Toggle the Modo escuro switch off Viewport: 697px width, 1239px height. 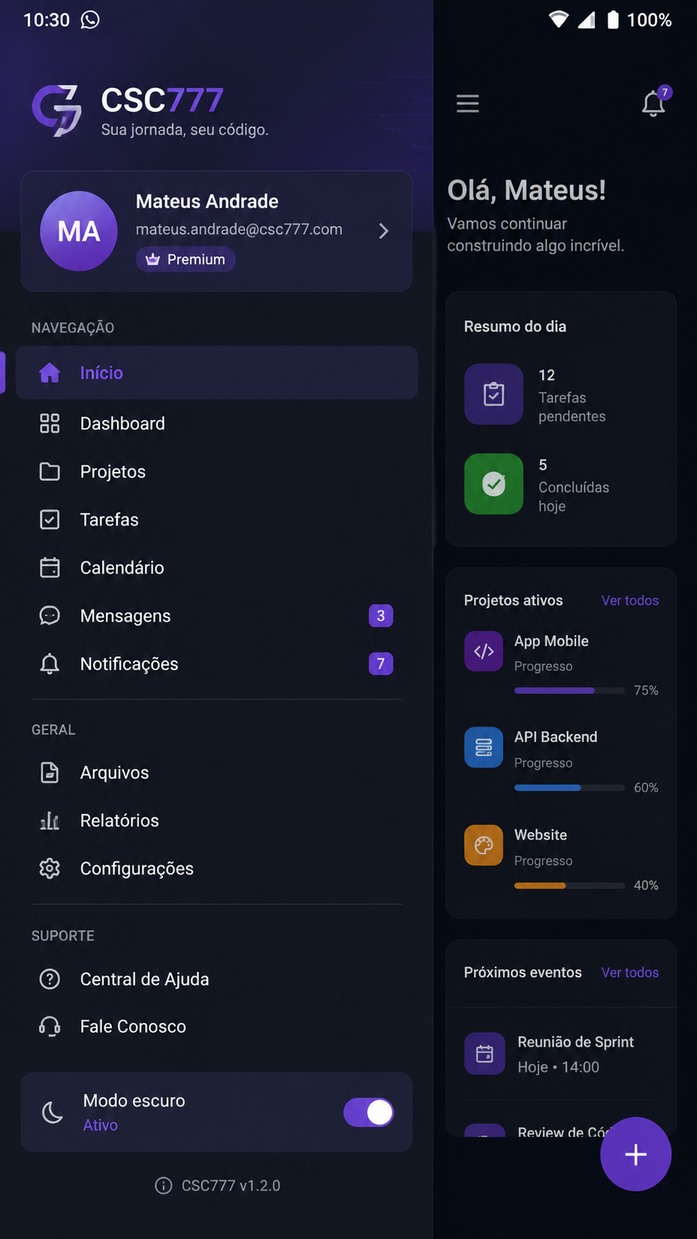(x=369, y=1112)
